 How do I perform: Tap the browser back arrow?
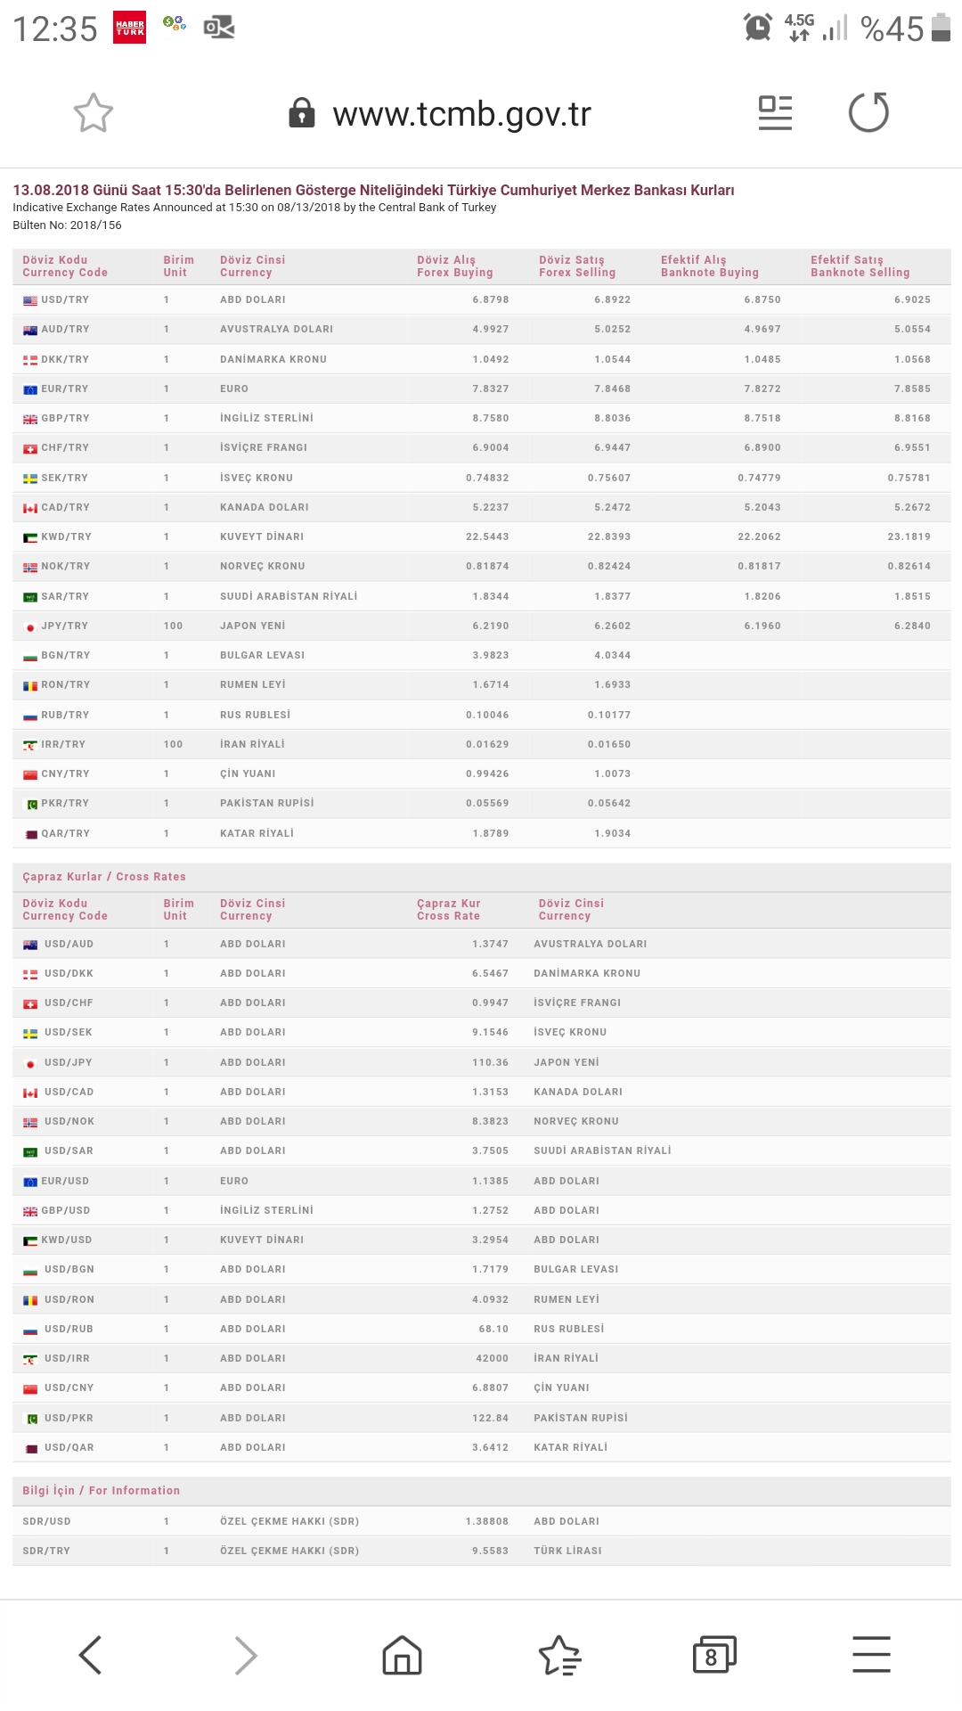(x=90, y=1655)
